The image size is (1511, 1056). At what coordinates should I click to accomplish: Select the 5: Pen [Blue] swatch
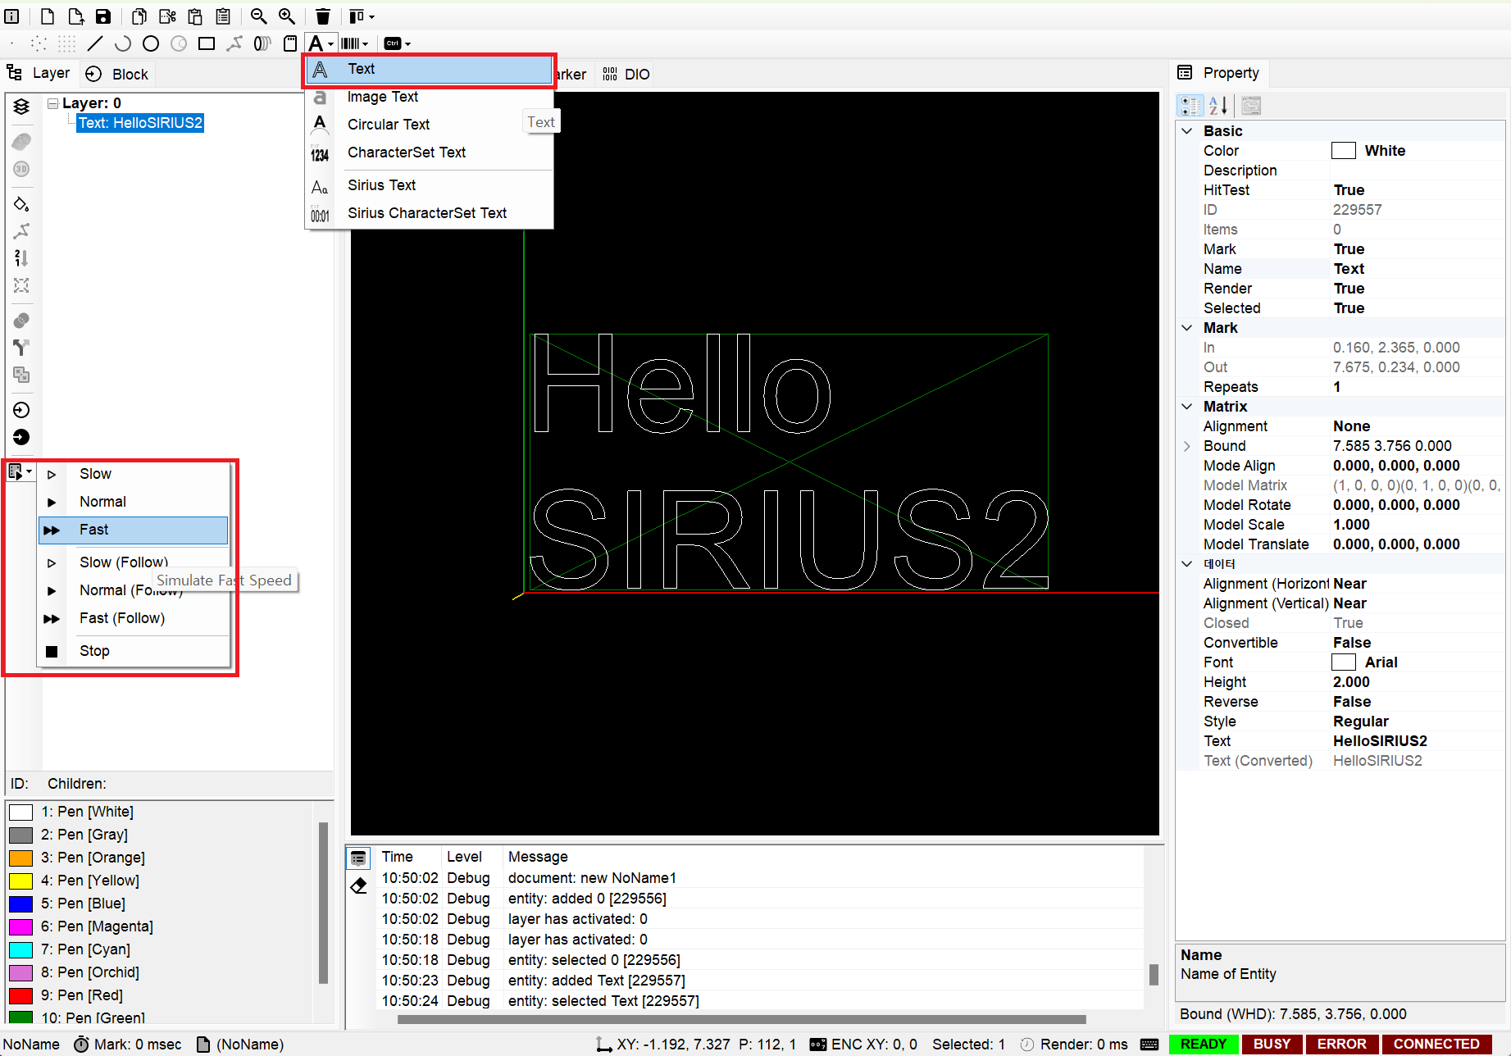coord(20,904)
